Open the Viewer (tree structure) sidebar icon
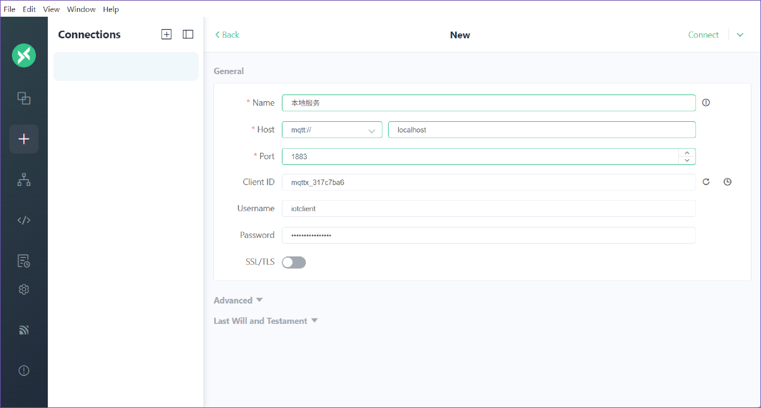The height and width of the screenshot is (408, 761). pos(24,180)
